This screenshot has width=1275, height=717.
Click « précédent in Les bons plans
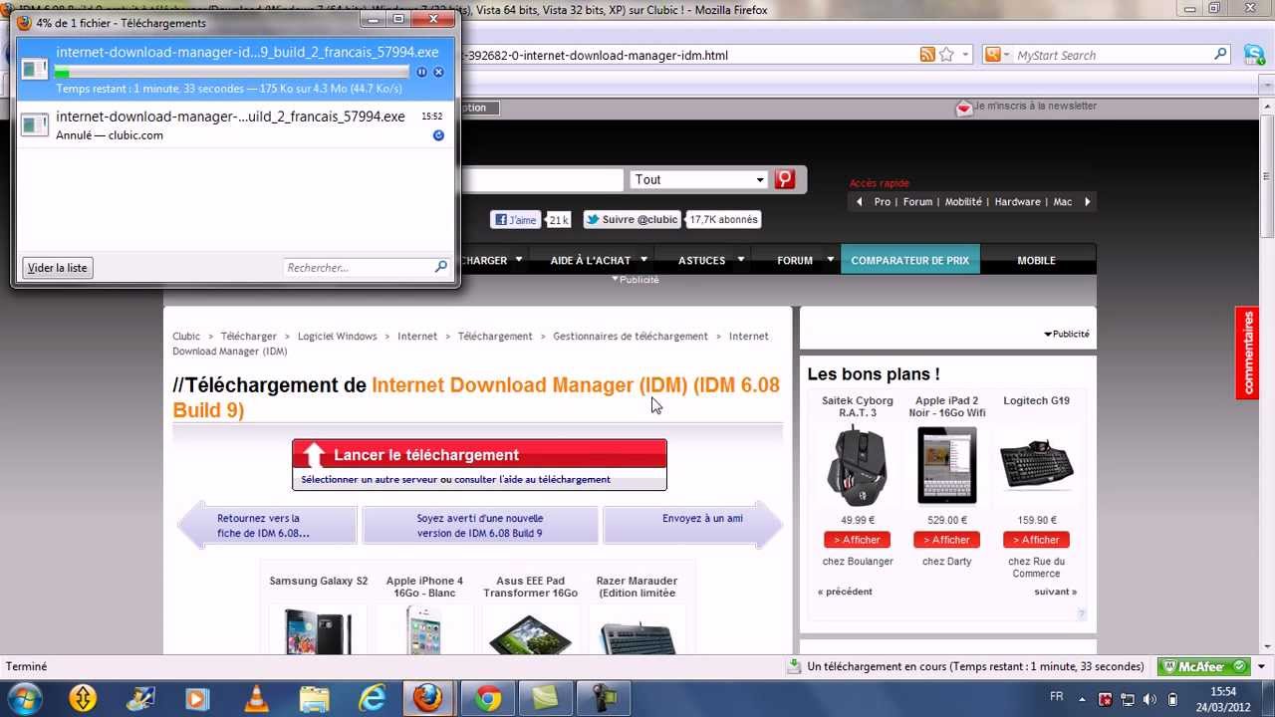[x=845, y=592]
